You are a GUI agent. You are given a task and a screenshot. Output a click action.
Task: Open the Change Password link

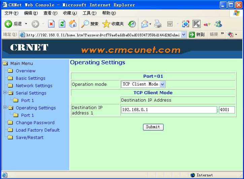coord(35,122)
